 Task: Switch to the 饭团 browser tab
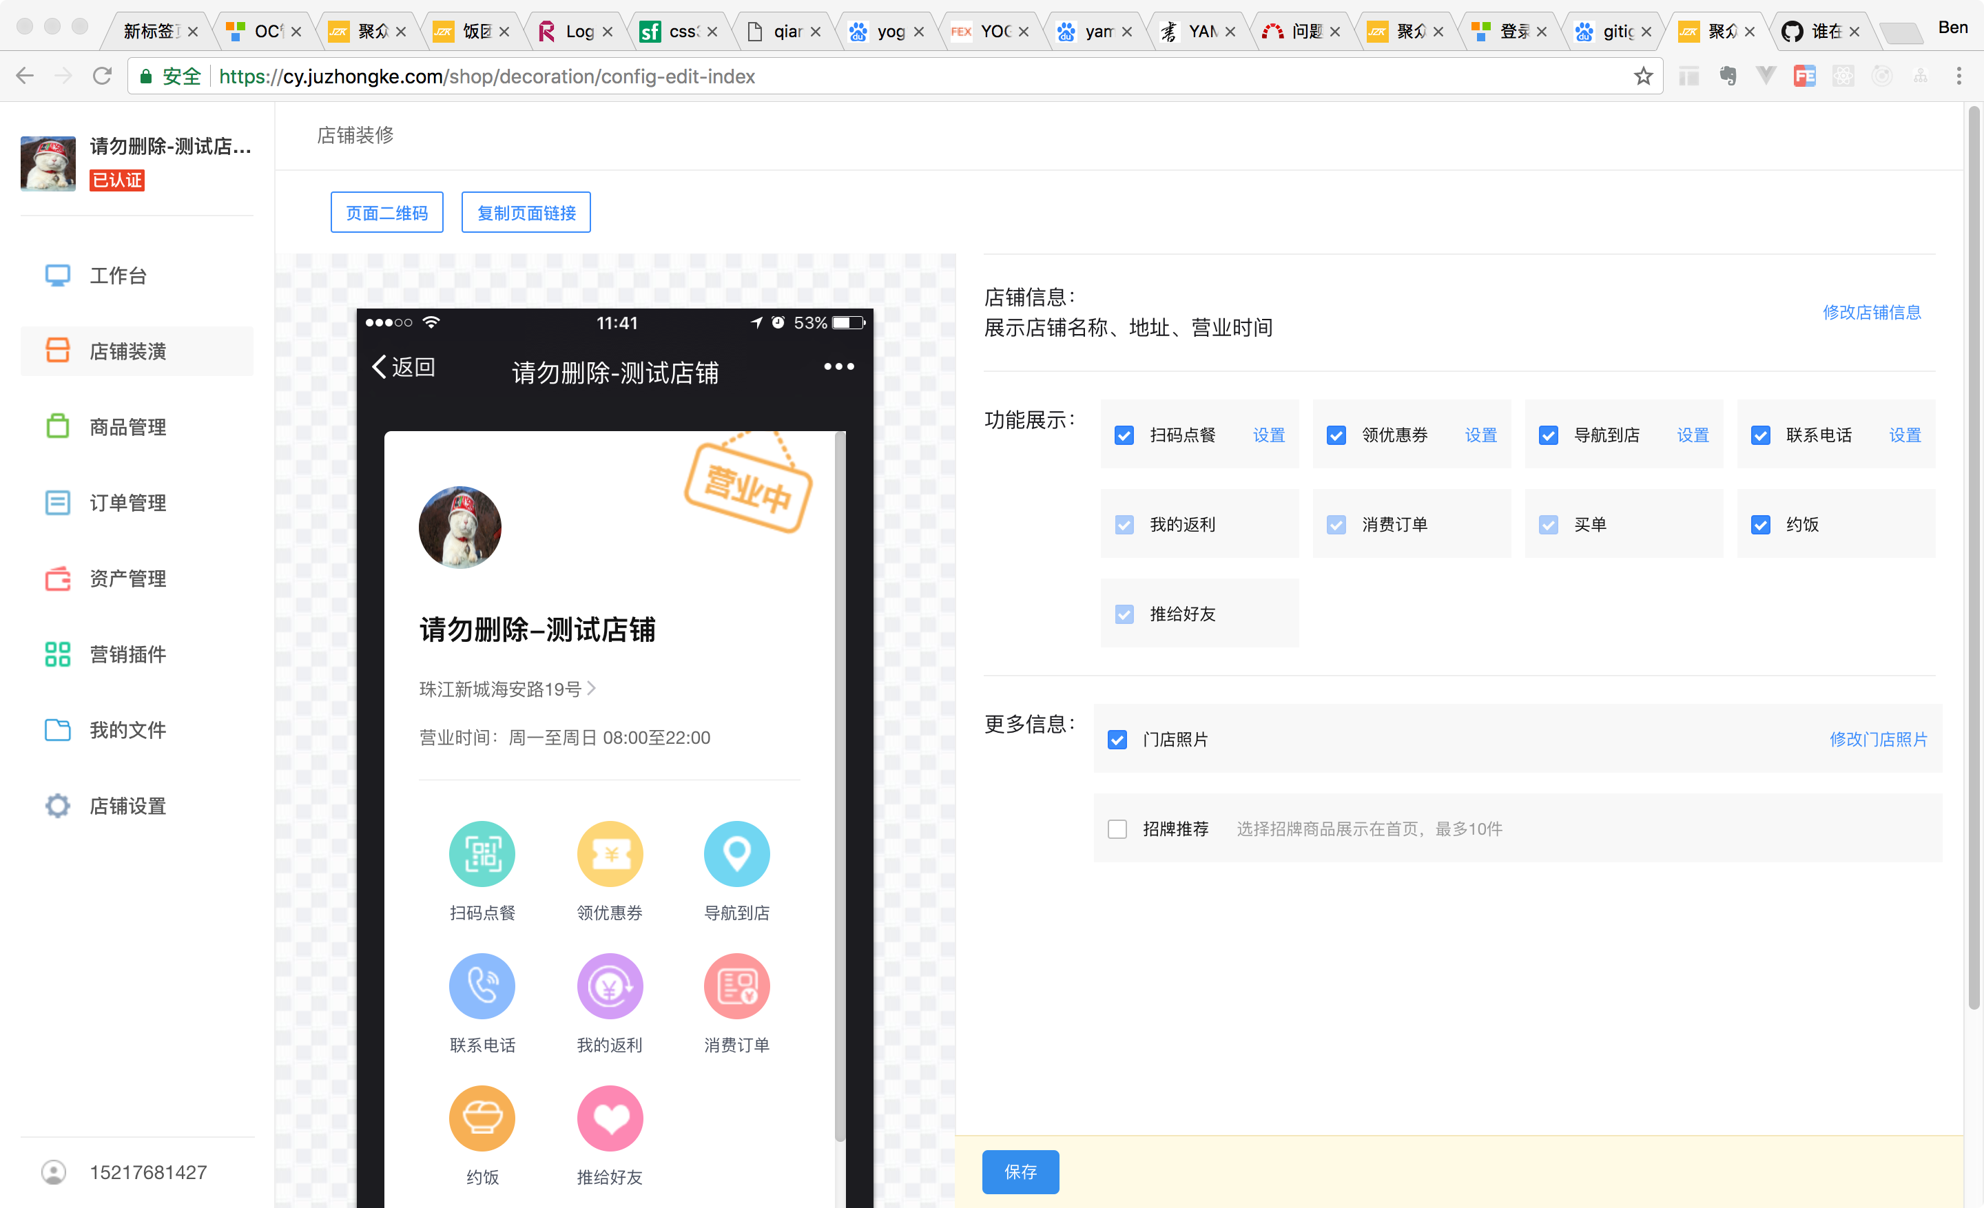(472, 30)
